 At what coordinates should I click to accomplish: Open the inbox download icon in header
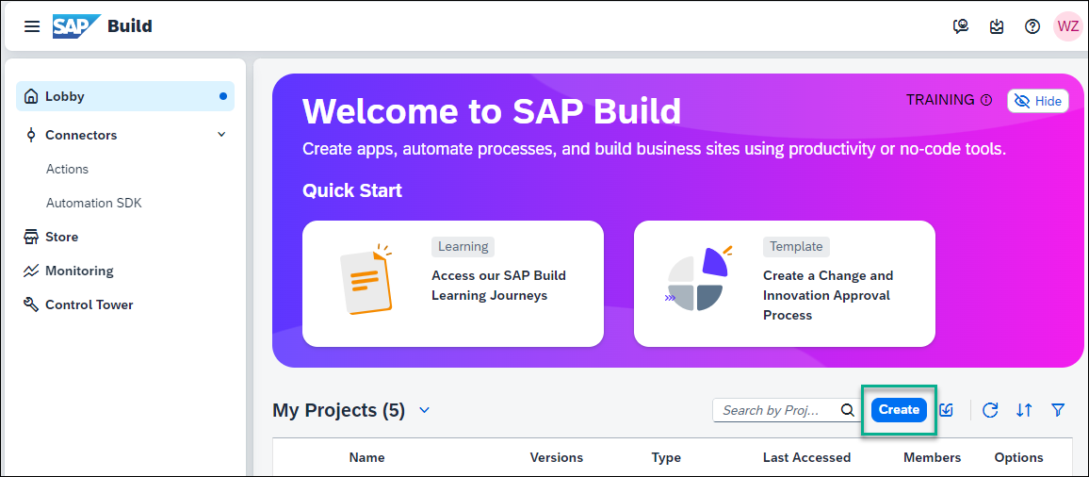click(x=998, y=26)
